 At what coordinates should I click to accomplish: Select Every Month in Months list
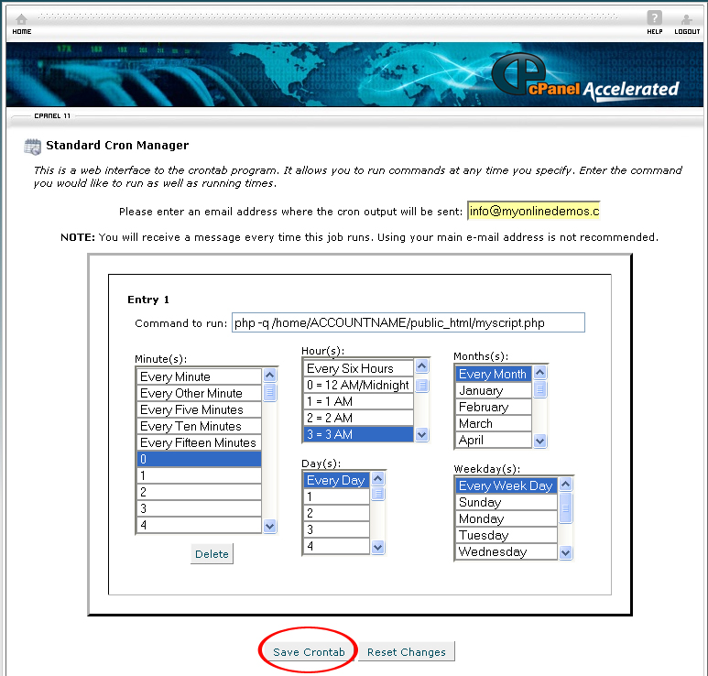(x=494, y=374)
